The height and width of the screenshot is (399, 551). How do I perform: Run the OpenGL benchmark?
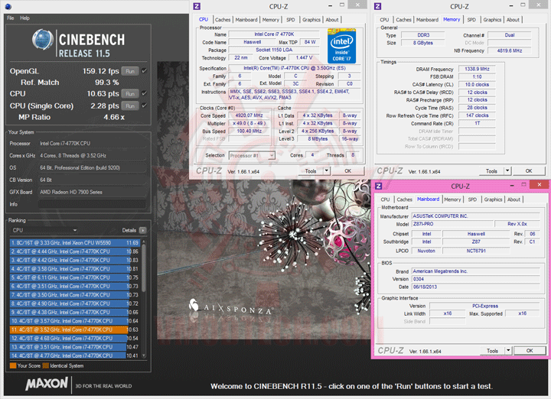tap(130, 71)
